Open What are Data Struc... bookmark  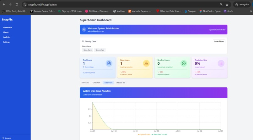(x=169, y=11)
